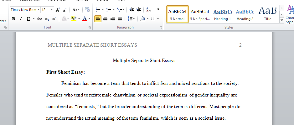Open the font name dropdown arrow

[x=39, y=10]
